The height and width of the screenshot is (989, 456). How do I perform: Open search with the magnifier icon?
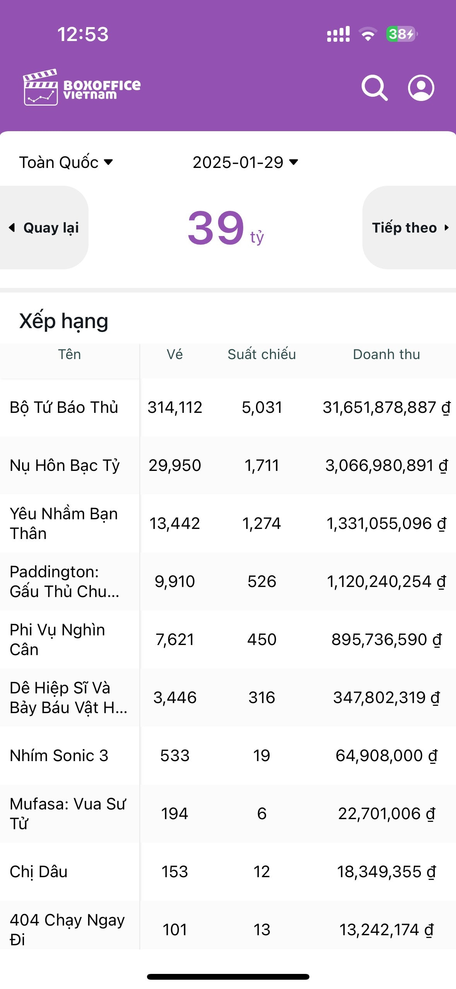coord(374,88)
